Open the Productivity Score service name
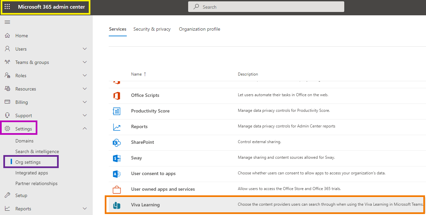The width and height of the screenshot is (426, 215). 150,111
